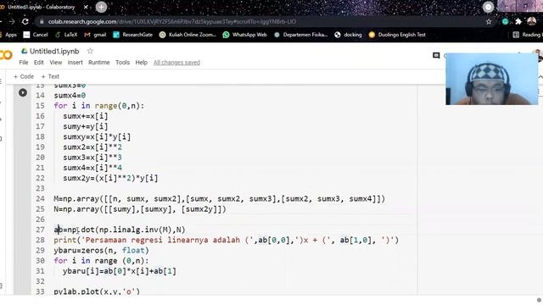
Task: Open the View menu
Action: click(x=56, y=63)
